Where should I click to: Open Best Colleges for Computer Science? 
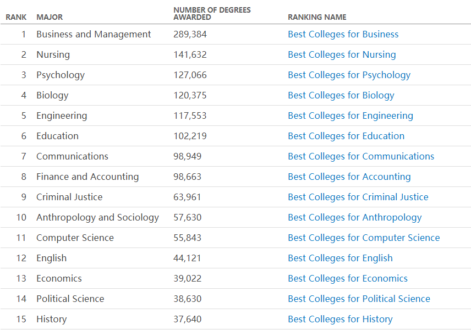point(364,238)
